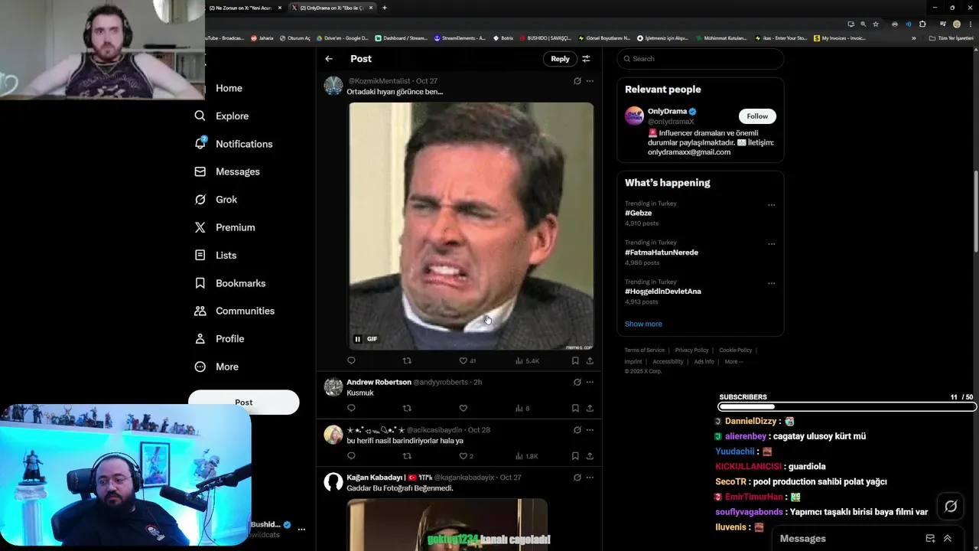Click the Communities sidebar icon
Screen dimensions: 979x551
200,311
